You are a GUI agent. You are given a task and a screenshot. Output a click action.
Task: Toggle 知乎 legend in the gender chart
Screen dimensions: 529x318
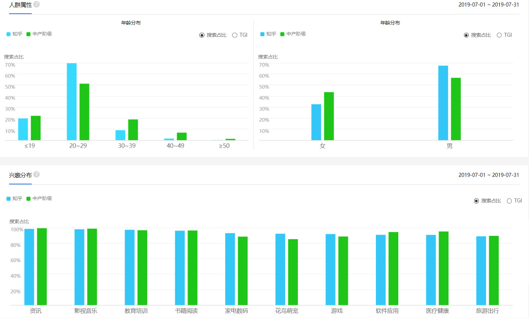pos(268,34)
